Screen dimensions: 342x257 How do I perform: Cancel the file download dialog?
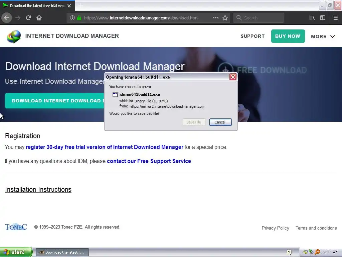(x=220, y=122)
